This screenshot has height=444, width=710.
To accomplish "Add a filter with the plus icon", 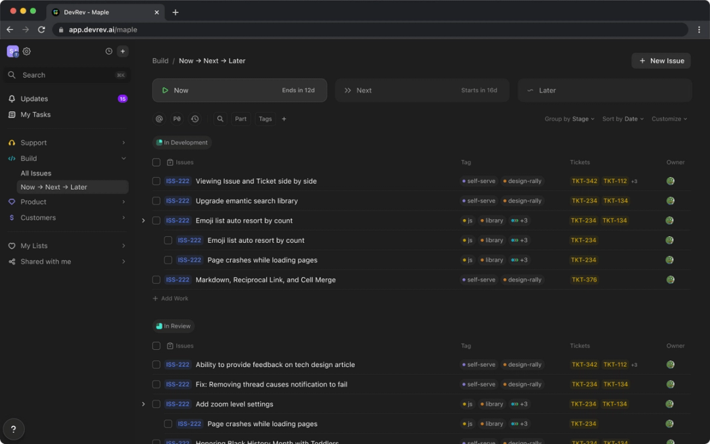I will (284, 119).
